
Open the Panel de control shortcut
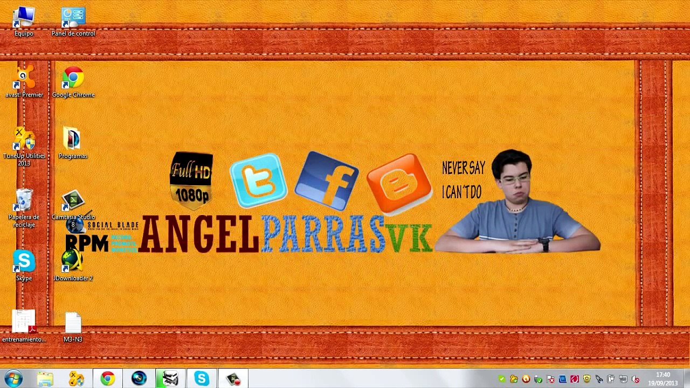[73, 22]
